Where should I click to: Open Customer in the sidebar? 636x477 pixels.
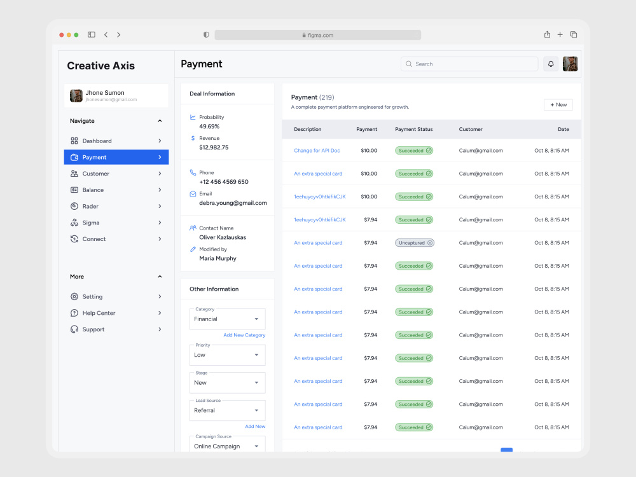tap(116, 174)
